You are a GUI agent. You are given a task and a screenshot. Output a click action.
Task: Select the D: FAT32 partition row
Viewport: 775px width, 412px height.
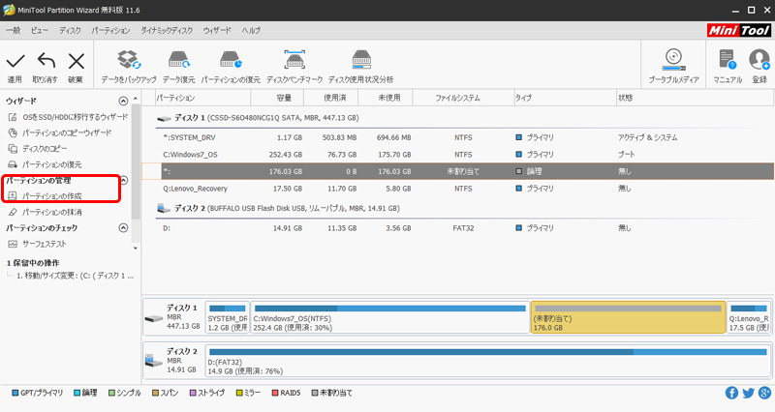457,228
